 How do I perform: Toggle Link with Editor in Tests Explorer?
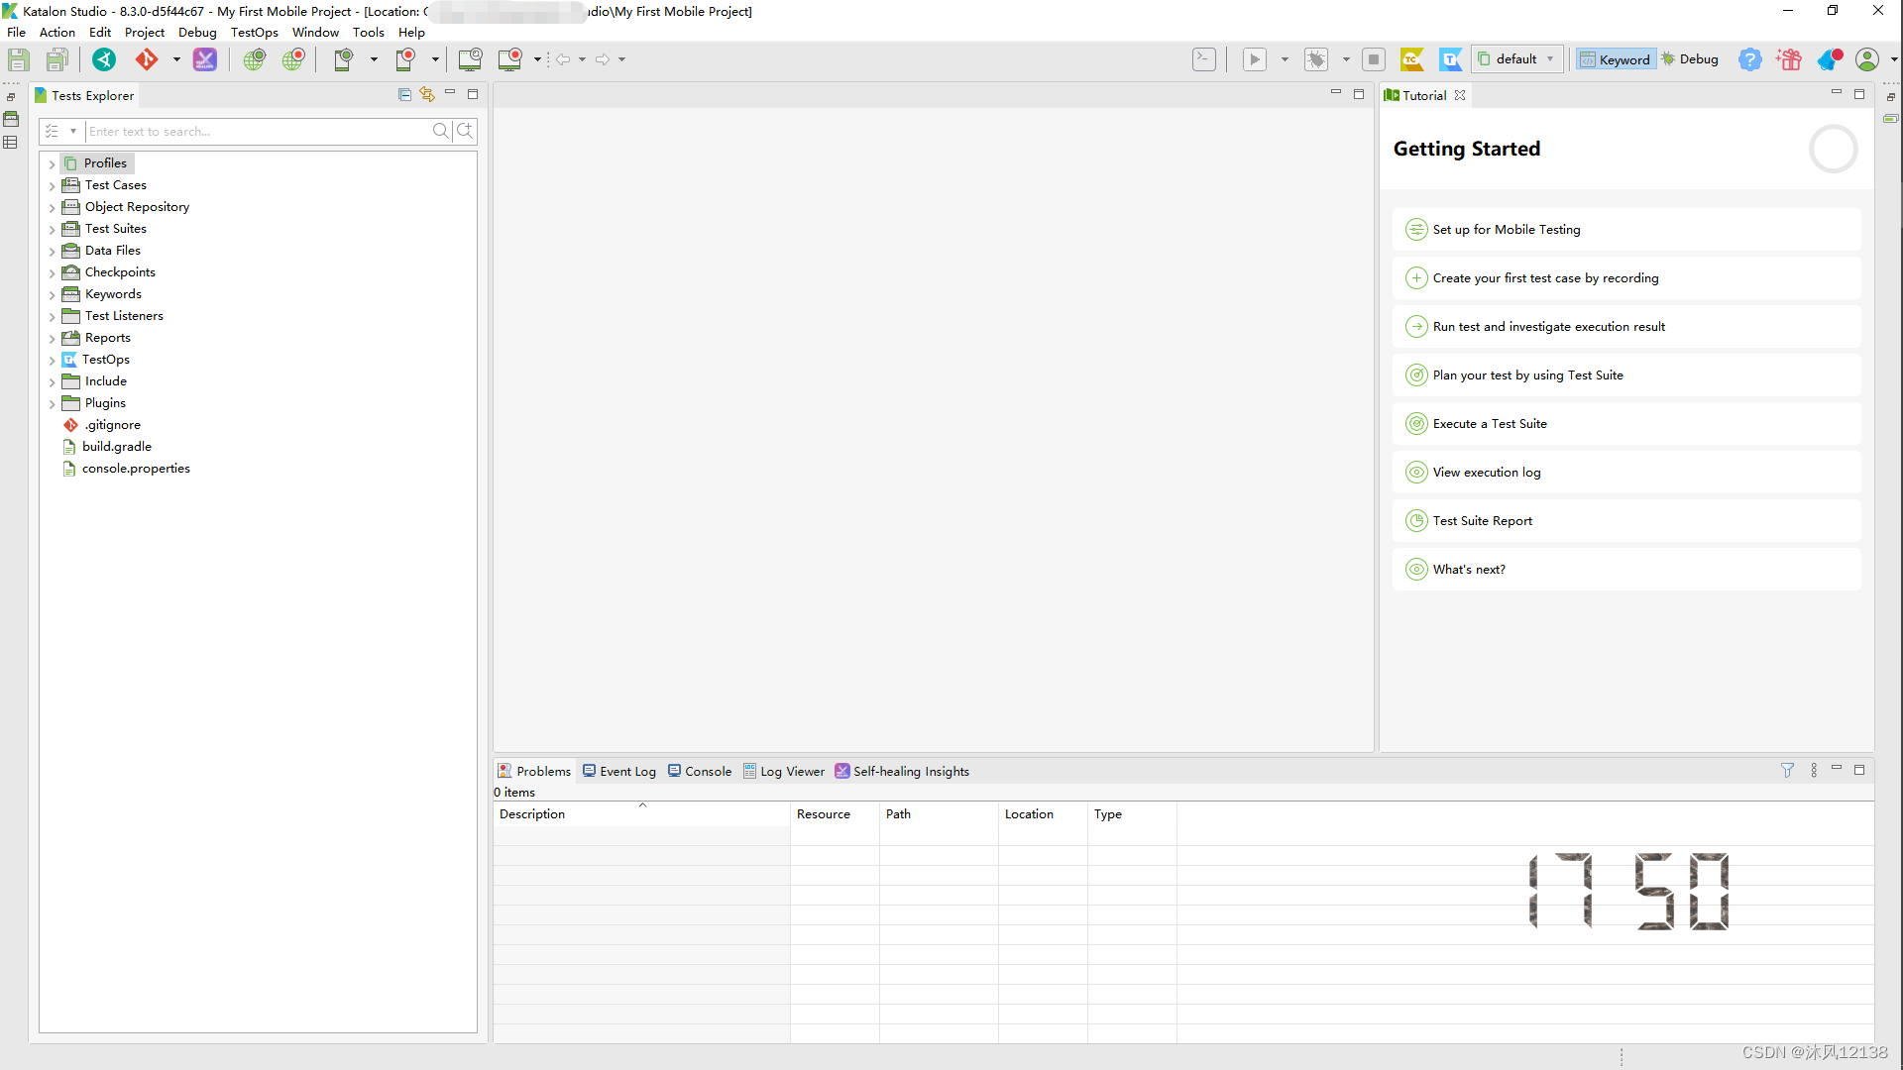(427, 94)
